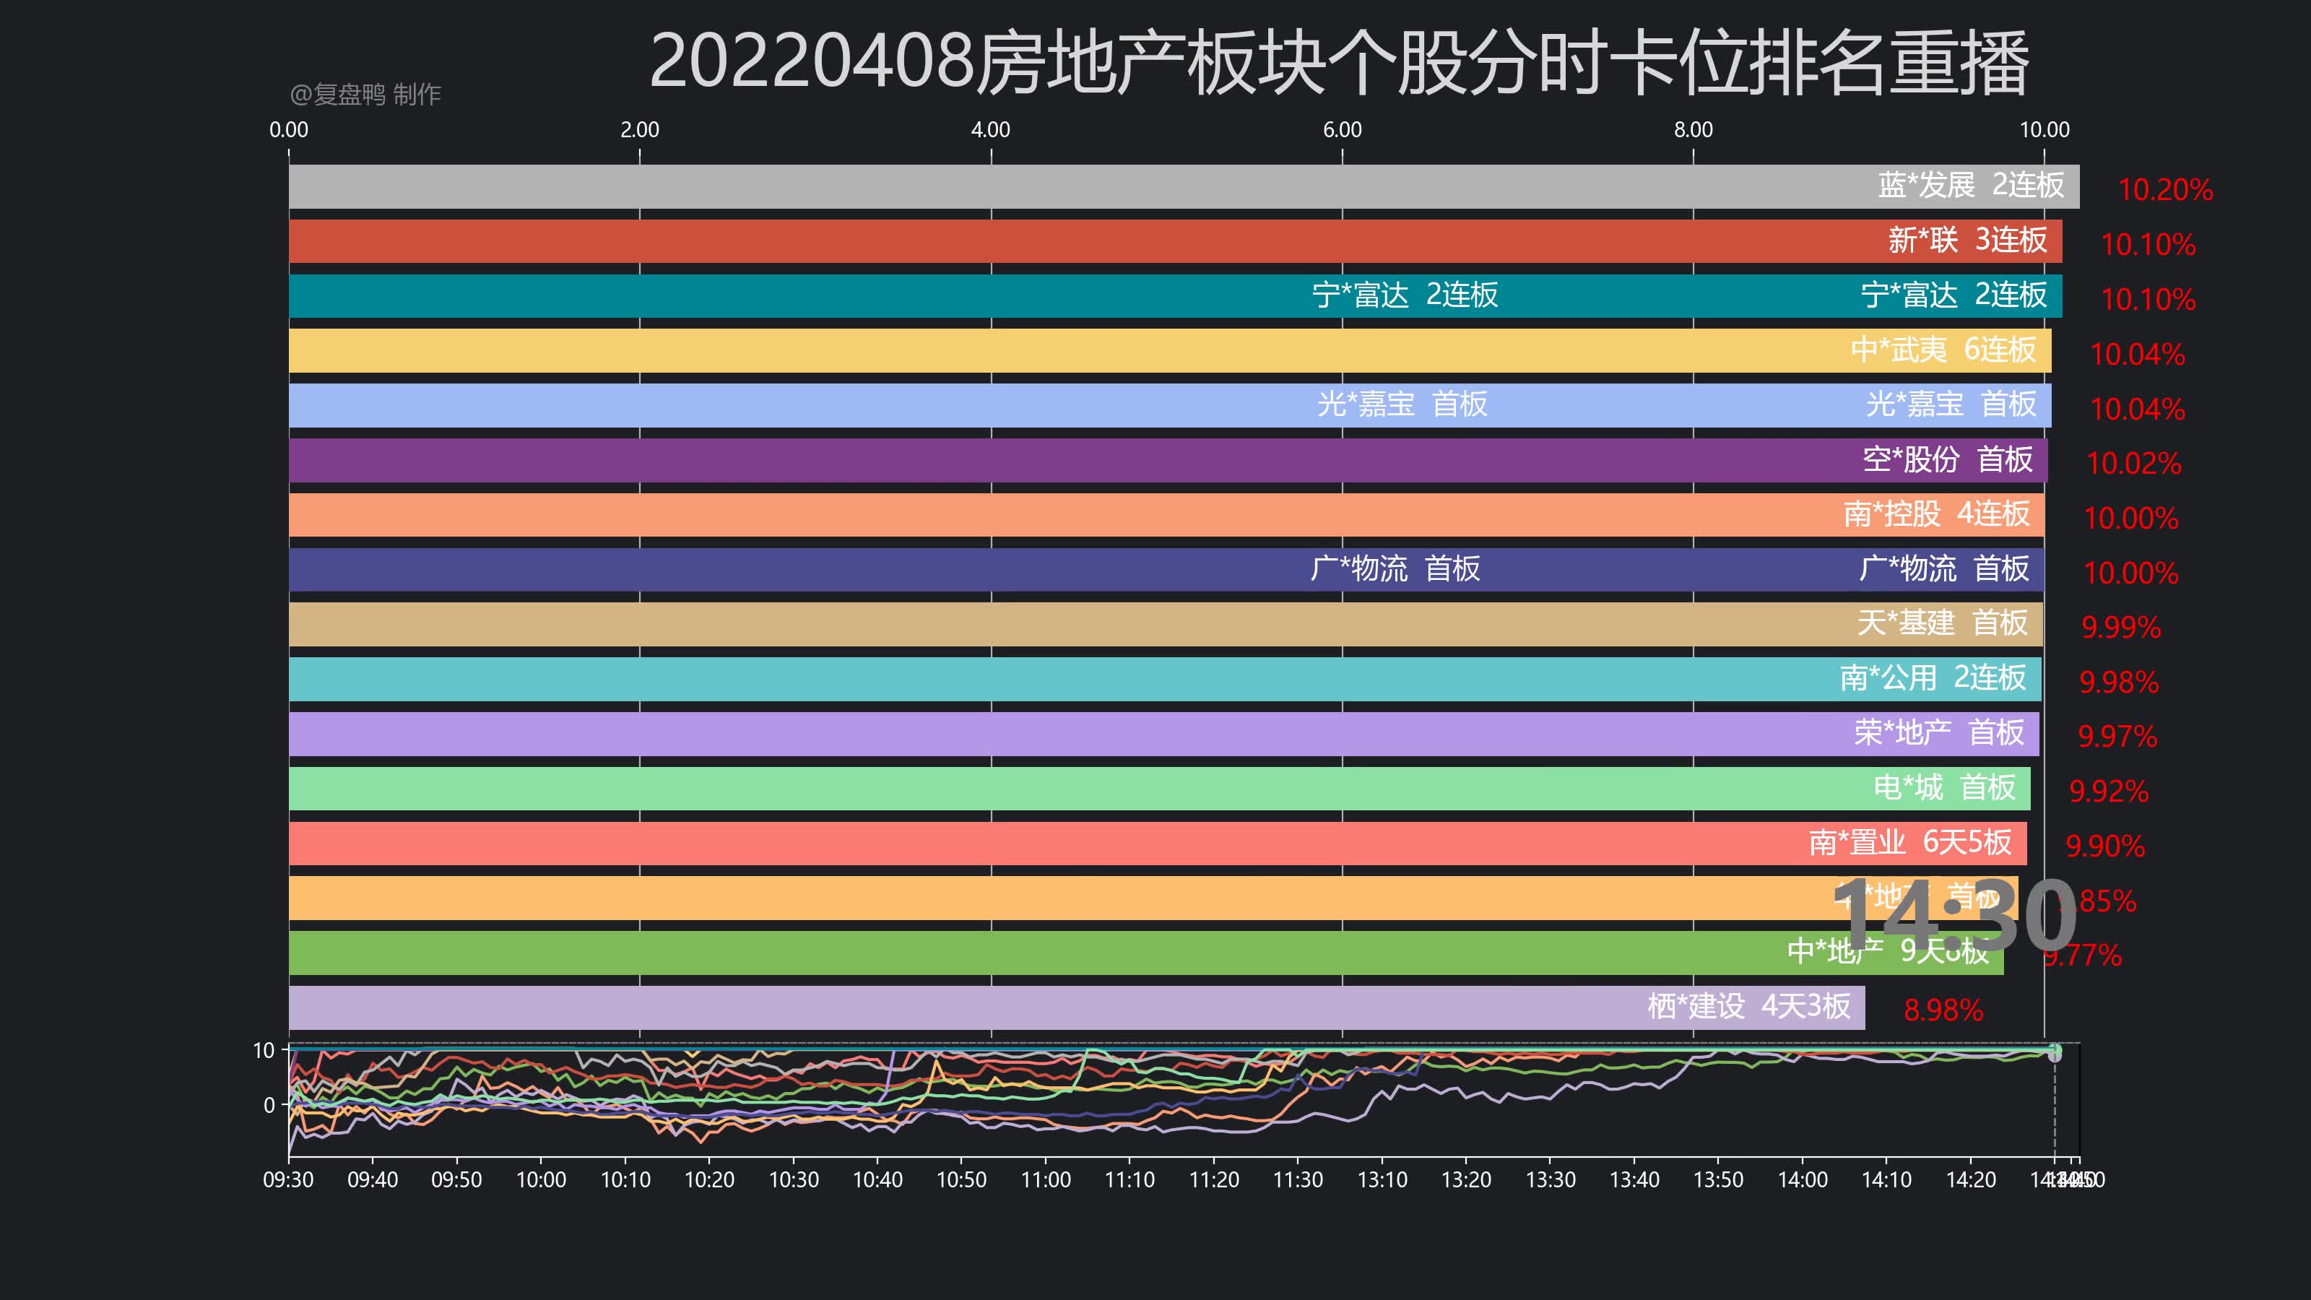Click the 10:30 time label on timeline
The height and width of the screenshot is (1300, 2311).
pos(794,1179)
